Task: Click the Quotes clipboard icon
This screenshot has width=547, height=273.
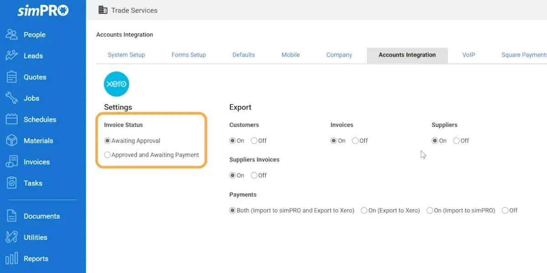Action: pyautogui.click(x=11, y=77)
